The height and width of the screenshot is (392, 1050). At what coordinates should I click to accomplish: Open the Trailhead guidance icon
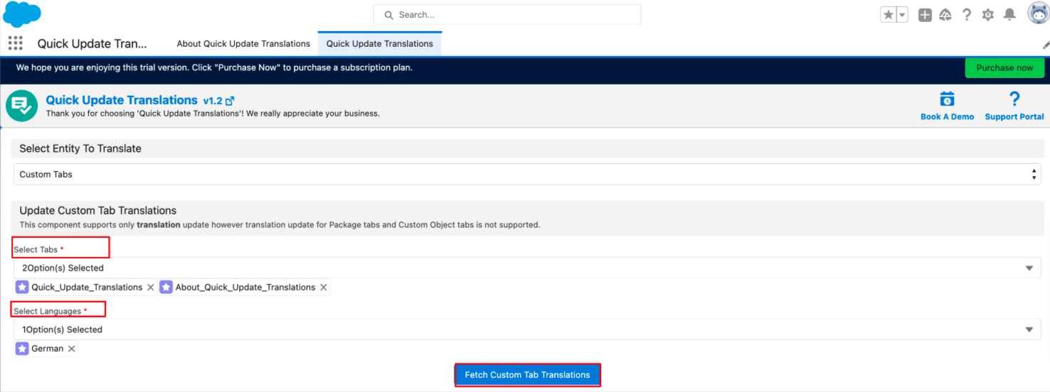[945, 15]
